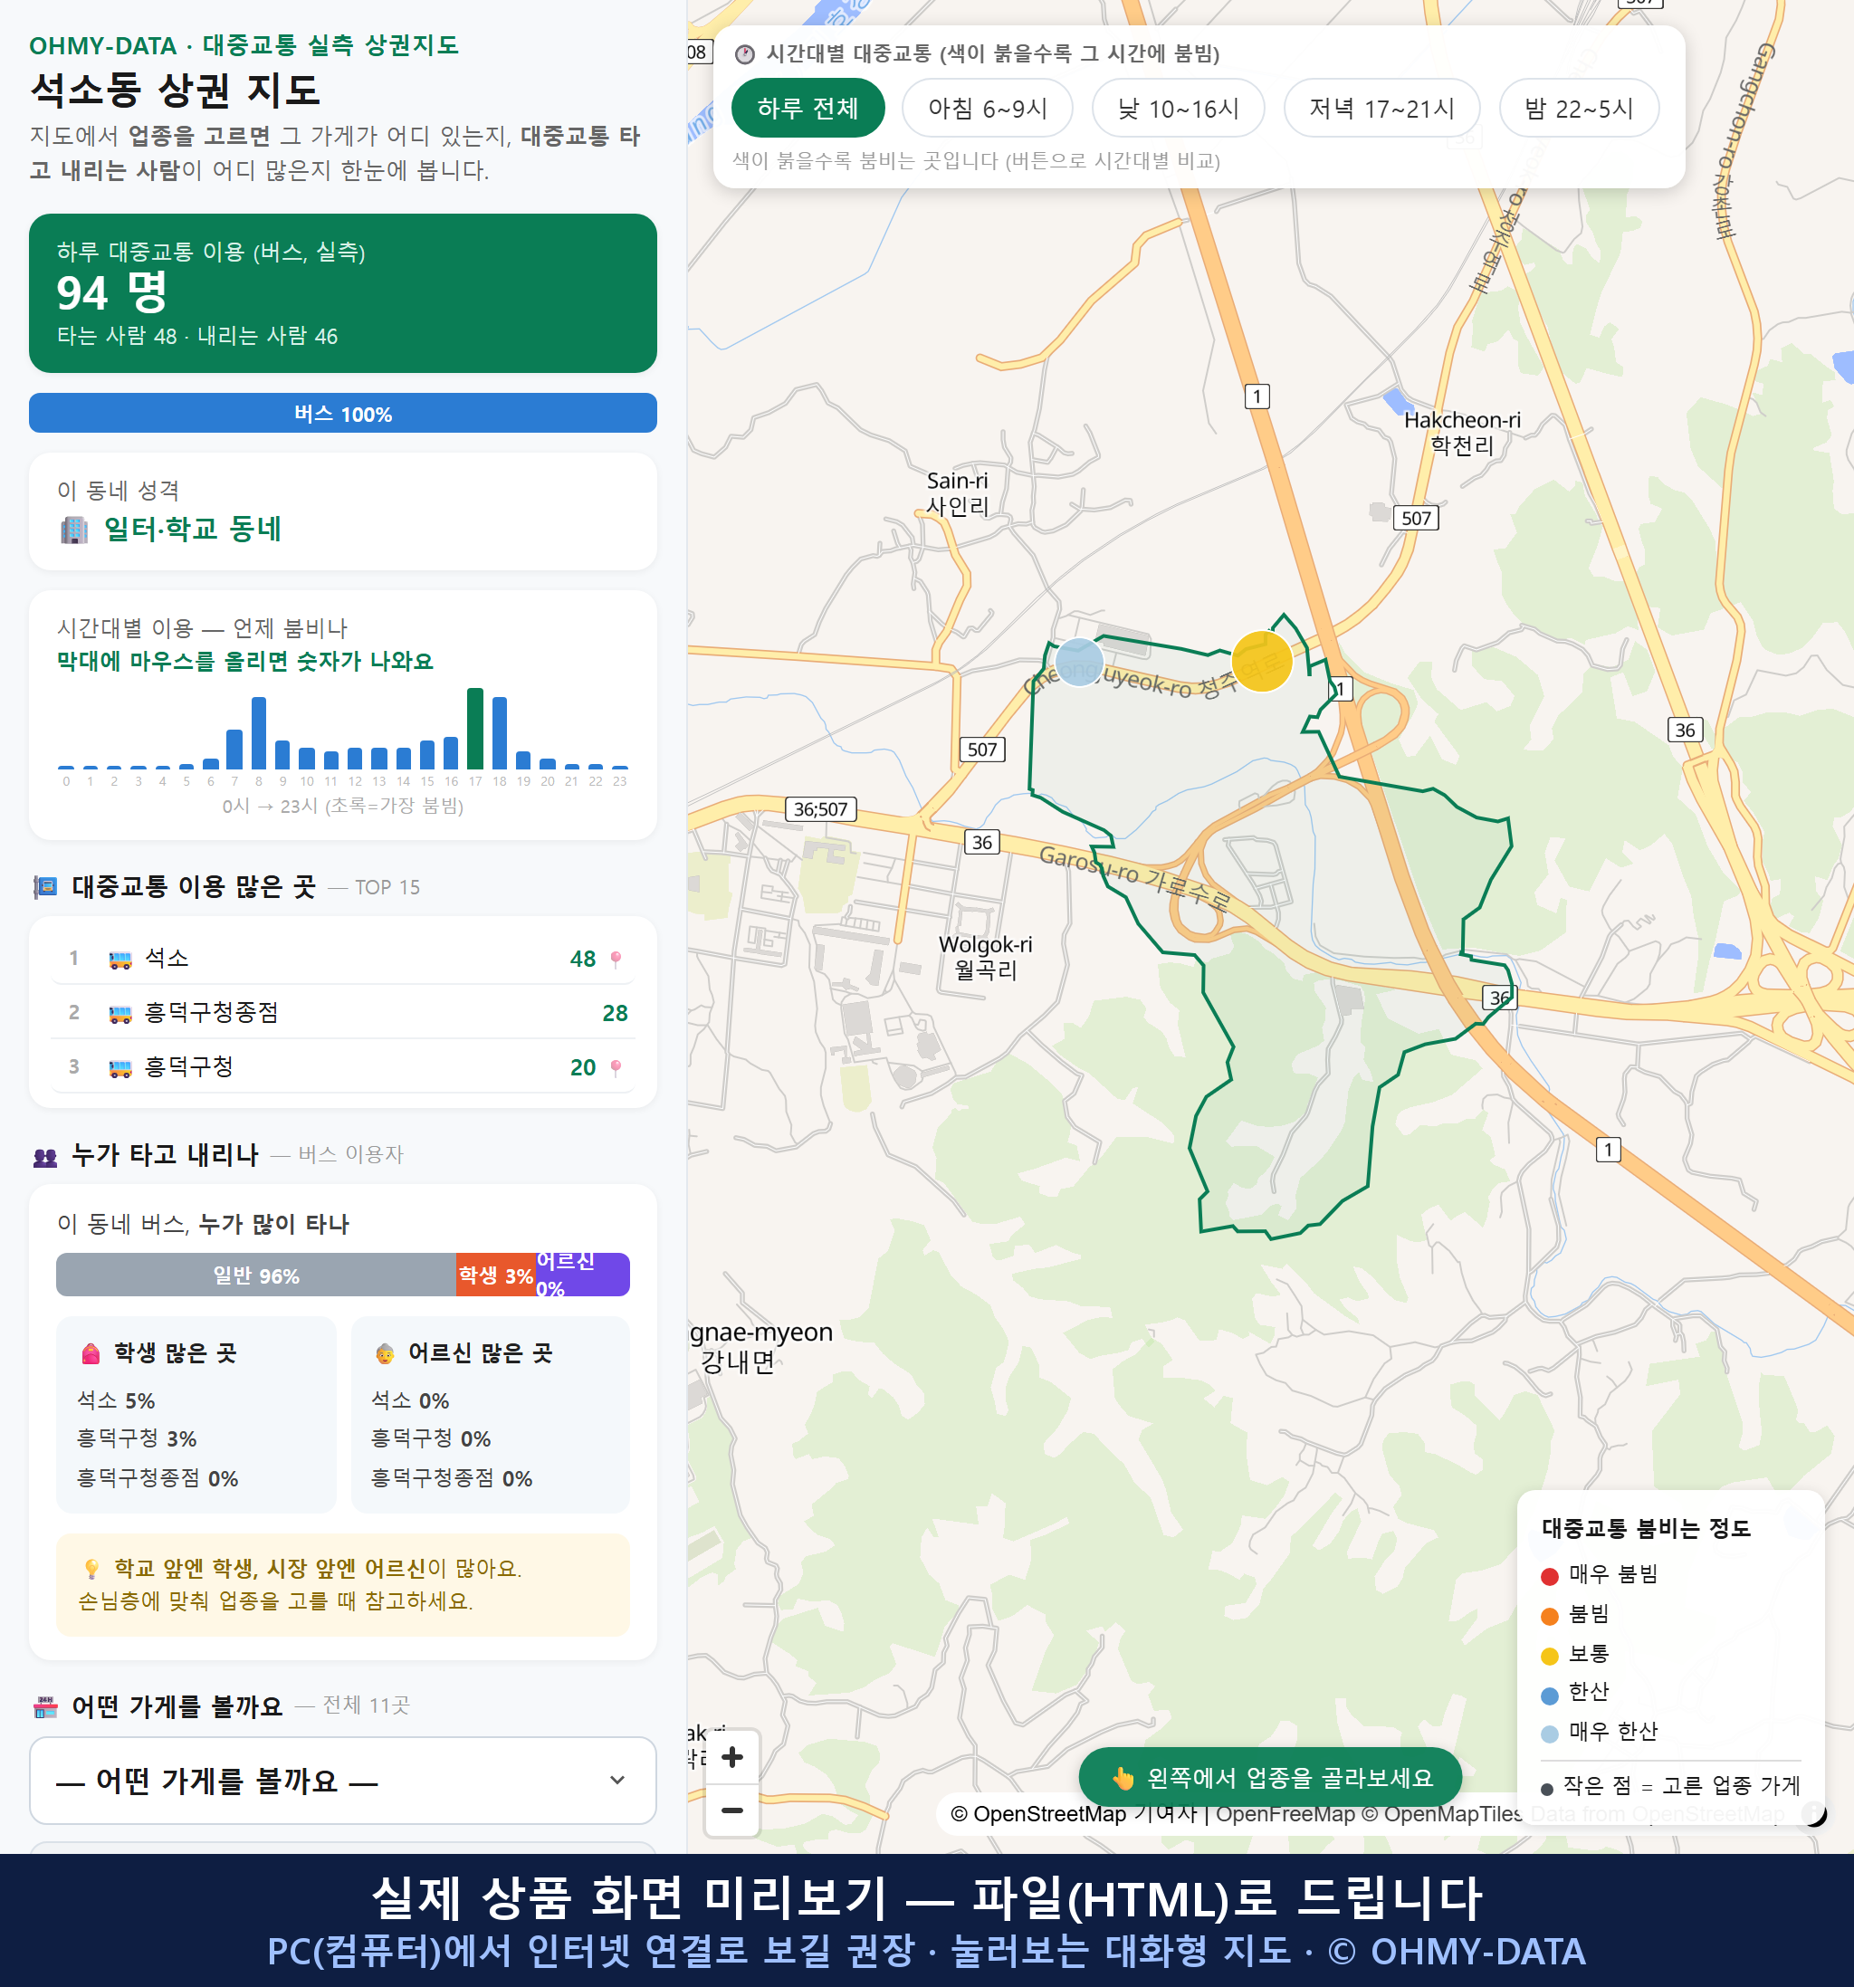
Task: Click the blue 한산 legend dot
Action: pos(1549,1696)
